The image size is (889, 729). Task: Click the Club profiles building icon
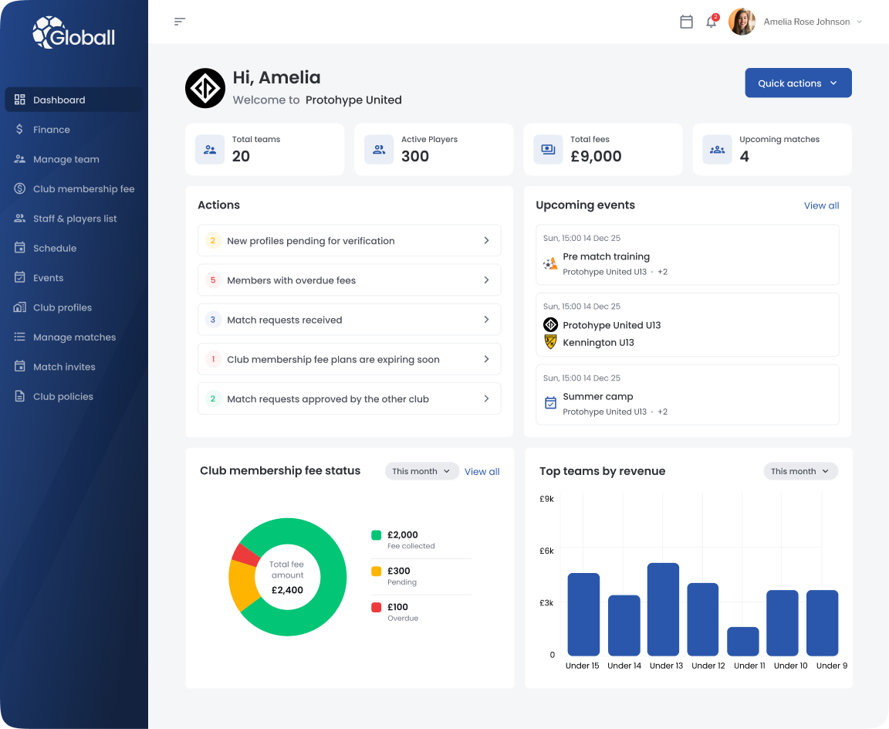[20, 307]
